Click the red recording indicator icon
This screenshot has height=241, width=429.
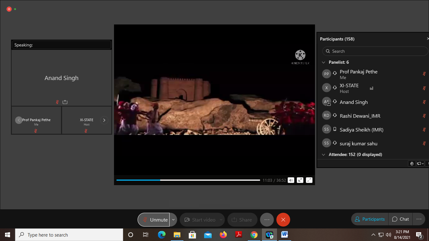tap(9, 9)
